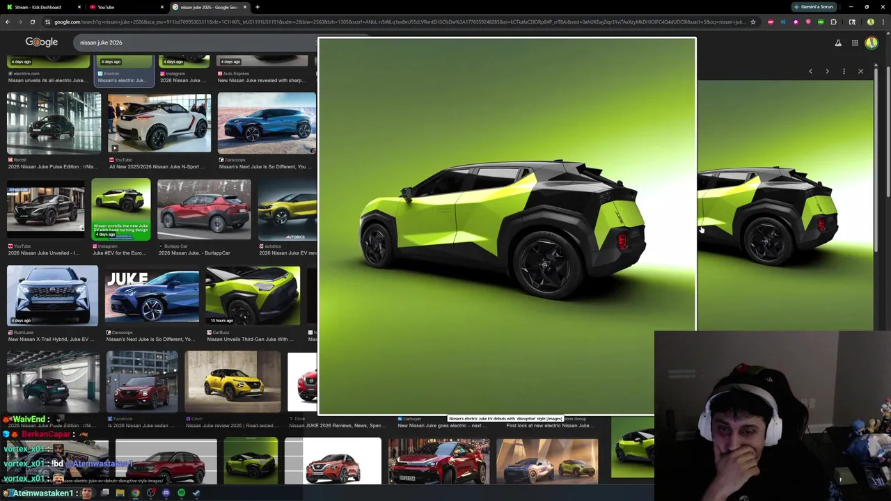Click the Gemini'a Sorun button
The width and height of the screenshot is (891, 501).
813,7
